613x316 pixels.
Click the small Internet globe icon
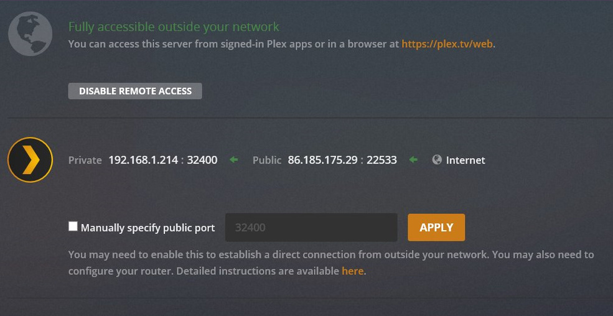[x=437, y=160]
